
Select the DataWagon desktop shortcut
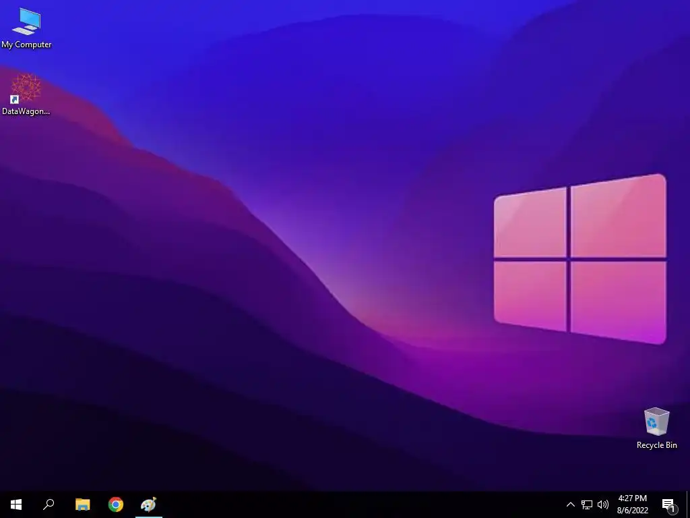click(26, 94)
